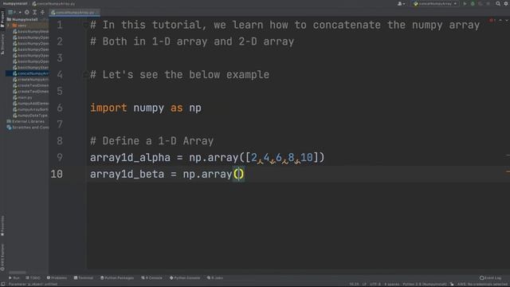
Task: Click "# Define a 1-D Array" comment
Action: click(x=151, y=141)
